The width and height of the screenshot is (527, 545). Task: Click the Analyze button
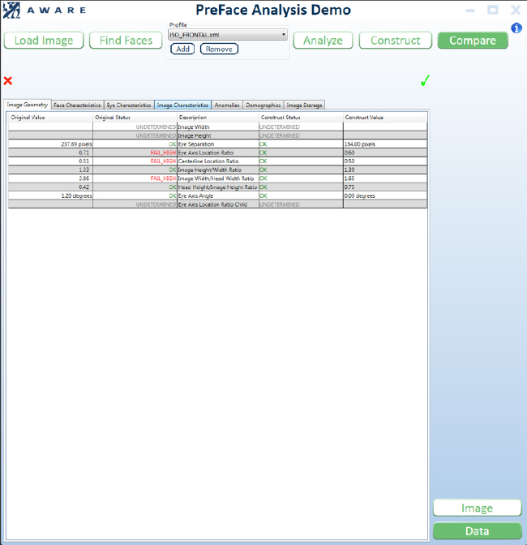tap(323, 41)
